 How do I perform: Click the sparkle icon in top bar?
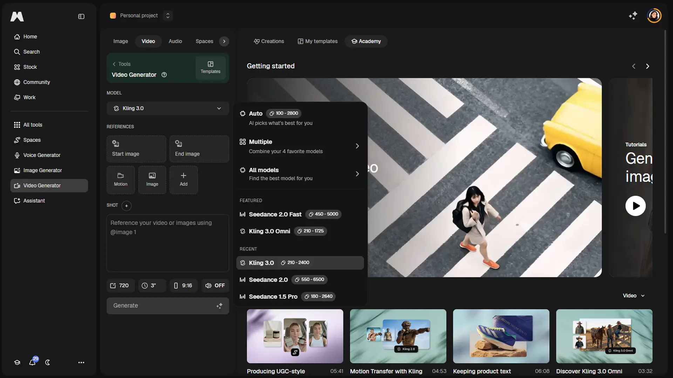pos(633,16)
